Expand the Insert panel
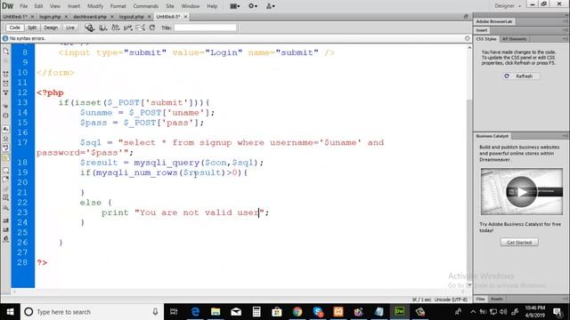570x320 pixels. [481, 30]
